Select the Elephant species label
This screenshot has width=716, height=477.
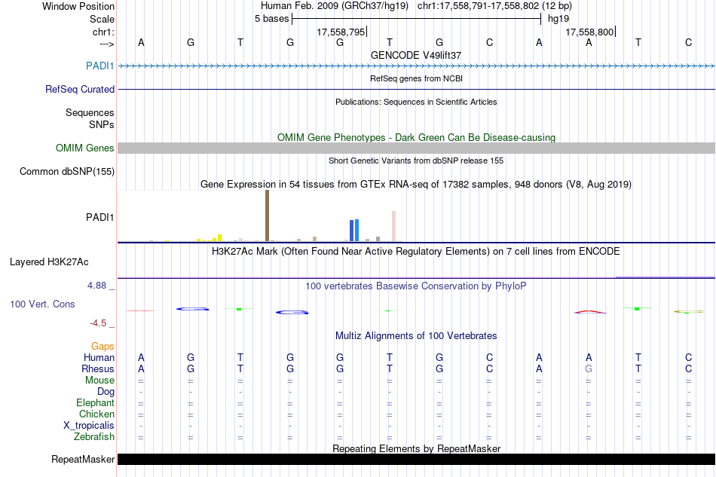95,402
